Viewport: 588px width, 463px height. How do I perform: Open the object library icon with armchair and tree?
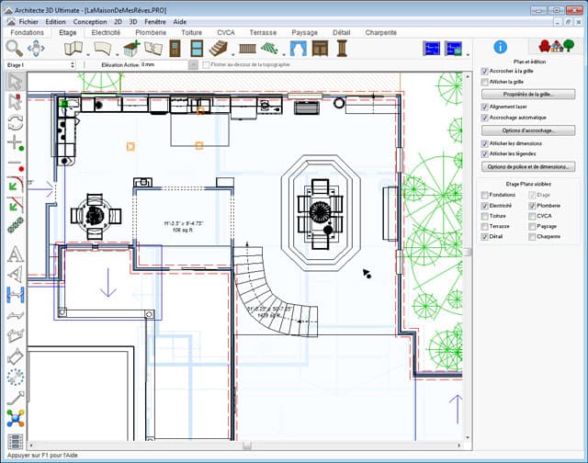(557, 46)
